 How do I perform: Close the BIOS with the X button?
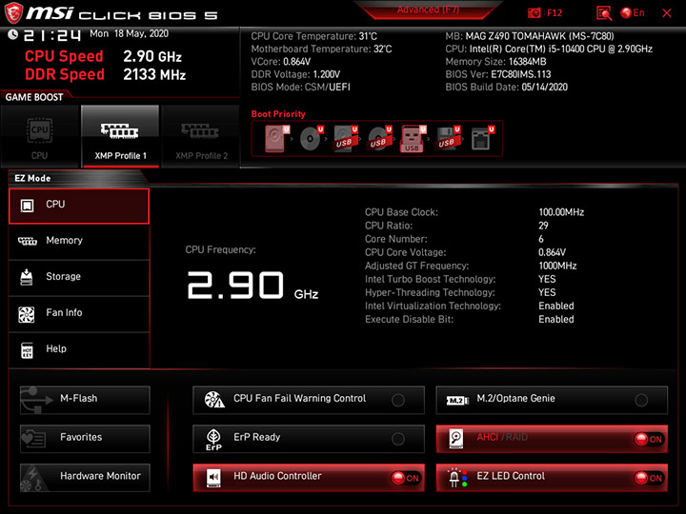(x=667, y=13)
